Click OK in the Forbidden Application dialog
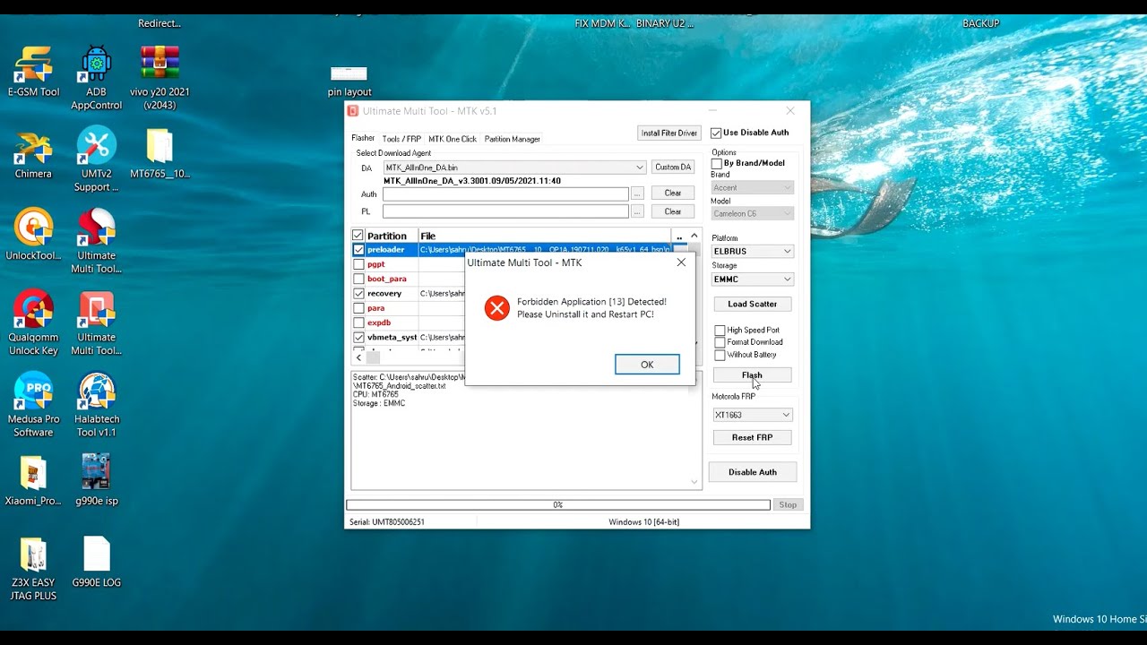The height and width of the screenshot is (645, 1147). [x=647, y=365]
